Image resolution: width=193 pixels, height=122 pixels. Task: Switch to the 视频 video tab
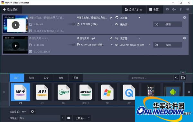click(x=32, y=78)
